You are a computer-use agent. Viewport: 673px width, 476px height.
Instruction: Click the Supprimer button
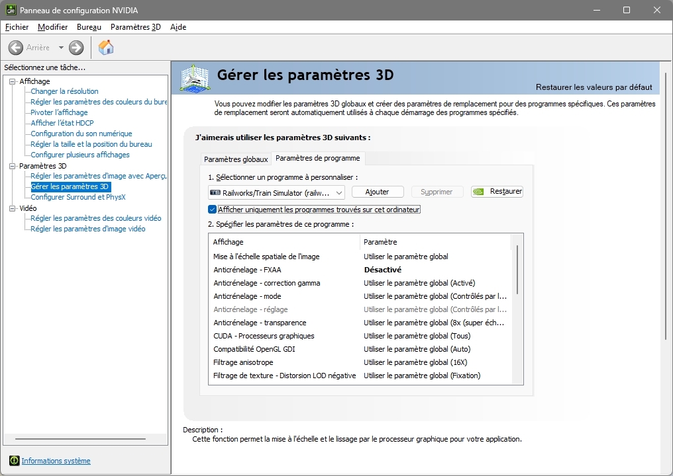point(437,192)
